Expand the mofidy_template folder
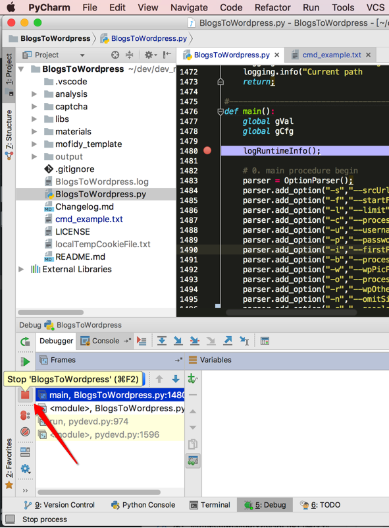Image resolution: width=389 pixels, height=528 pixels. click(34, 144)
